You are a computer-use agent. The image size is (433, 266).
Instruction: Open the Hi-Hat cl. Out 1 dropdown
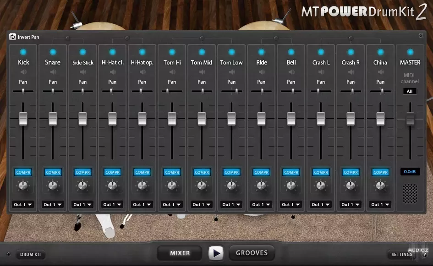[x=112, y=205]
